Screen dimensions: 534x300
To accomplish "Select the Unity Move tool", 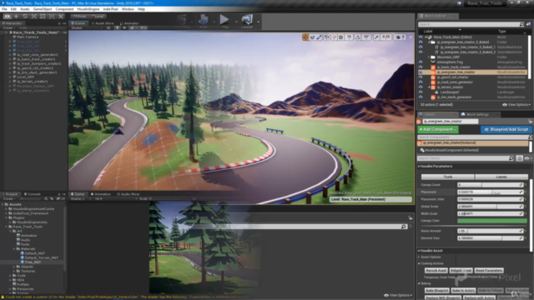I will click(16, 16).
